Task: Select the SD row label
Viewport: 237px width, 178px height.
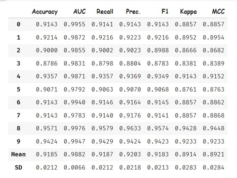Action: [x=18, y=167]
